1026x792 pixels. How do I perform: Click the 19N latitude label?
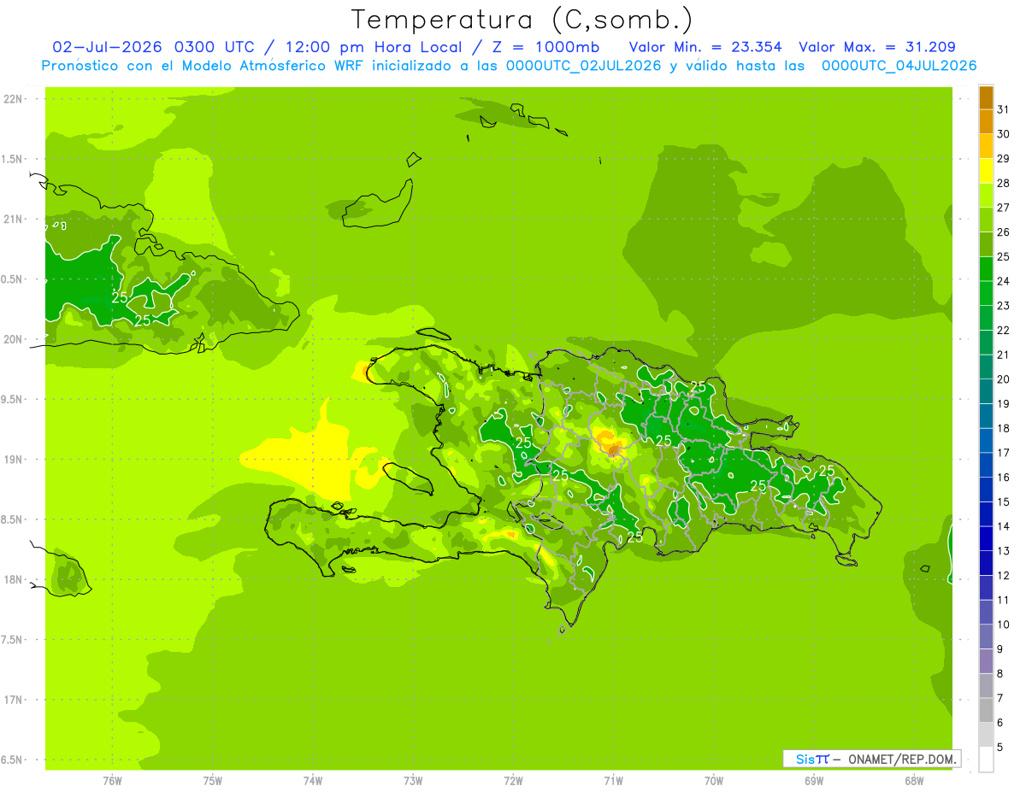[13, 459]
